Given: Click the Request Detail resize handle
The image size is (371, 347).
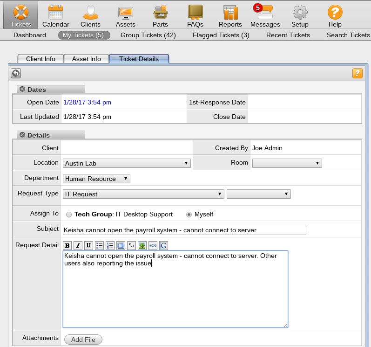Looking at the screenshot, I should [x=286, y=326].
